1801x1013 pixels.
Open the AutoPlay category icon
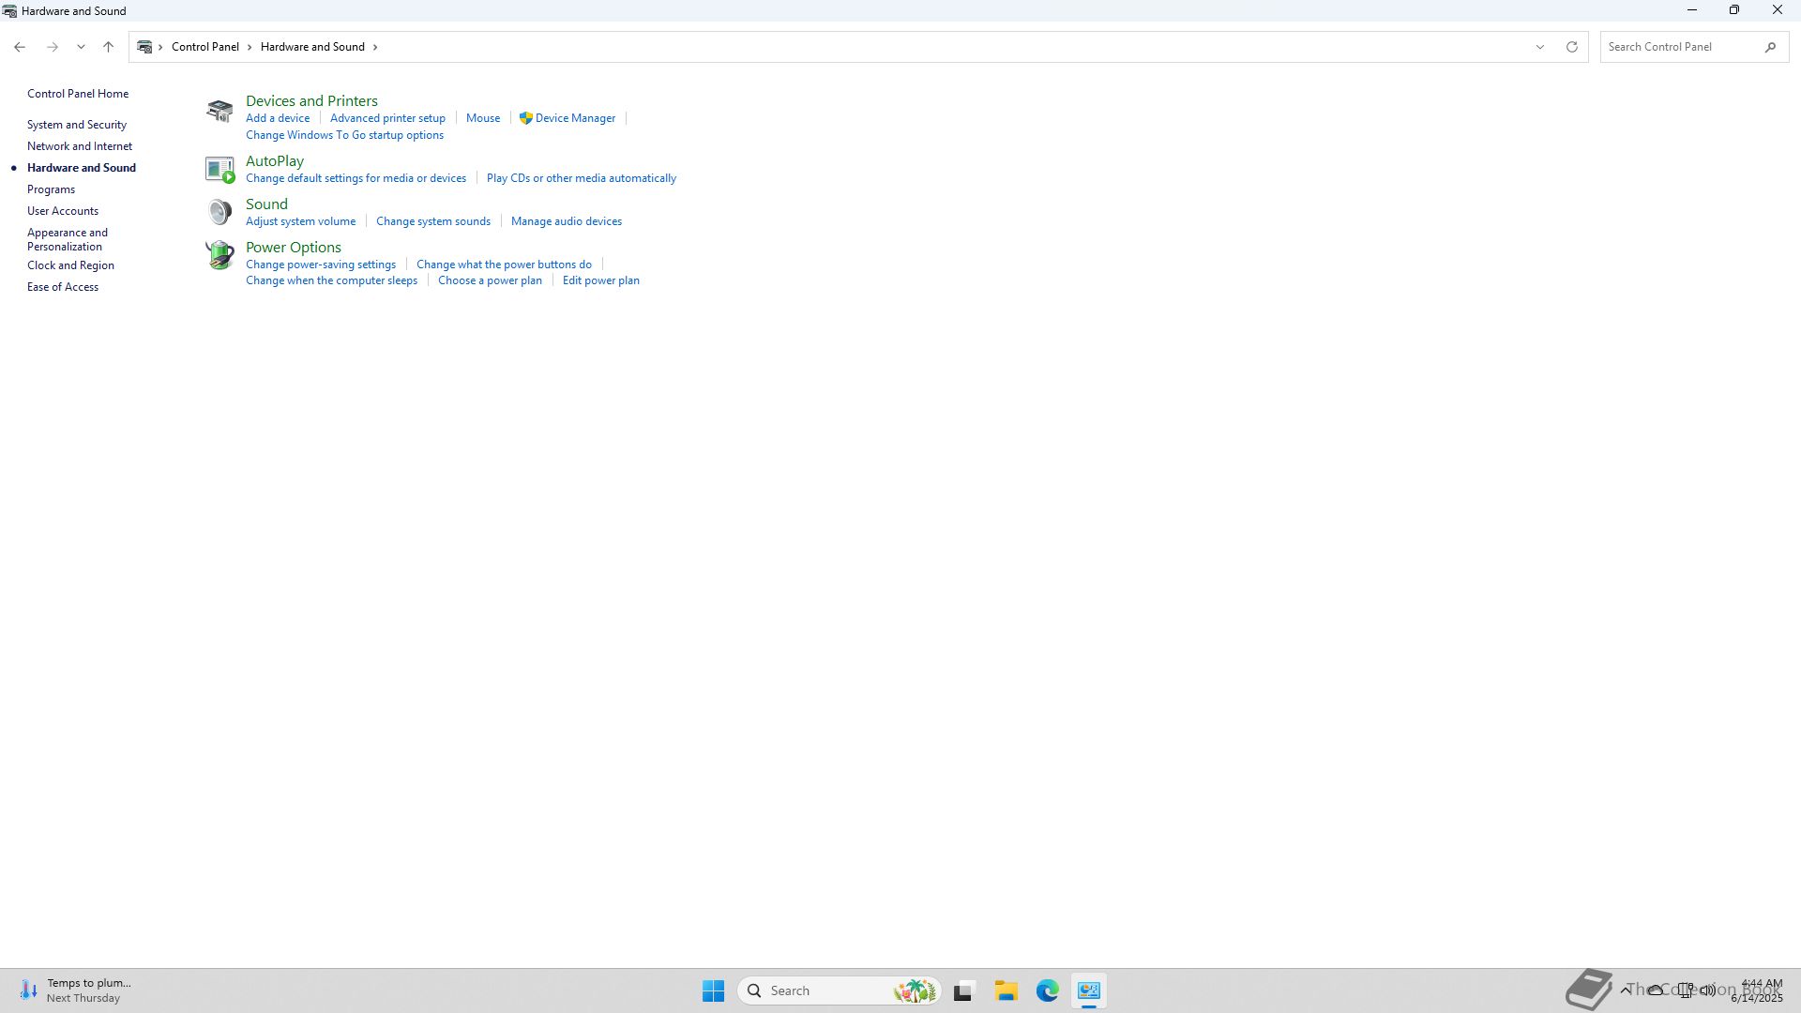coord(219,170)
